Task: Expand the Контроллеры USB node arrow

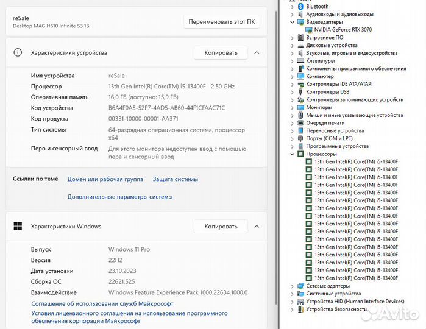Action: [292, 92]
